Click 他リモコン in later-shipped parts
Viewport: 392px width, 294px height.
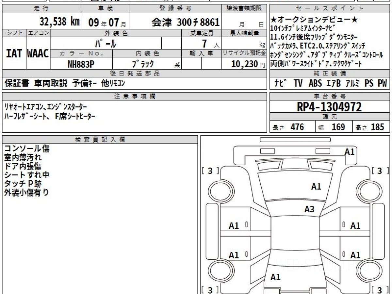click(x=113, y=84)
